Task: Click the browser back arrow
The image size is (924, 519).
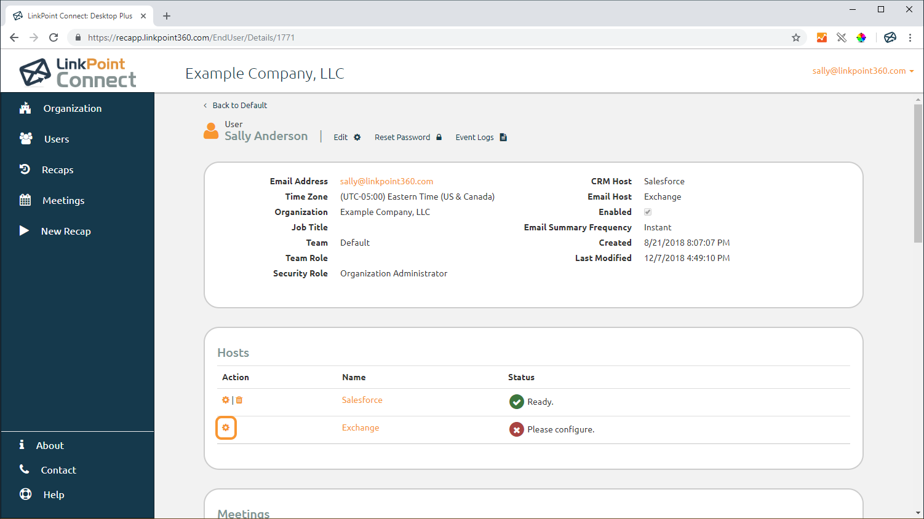Action: 14,37
